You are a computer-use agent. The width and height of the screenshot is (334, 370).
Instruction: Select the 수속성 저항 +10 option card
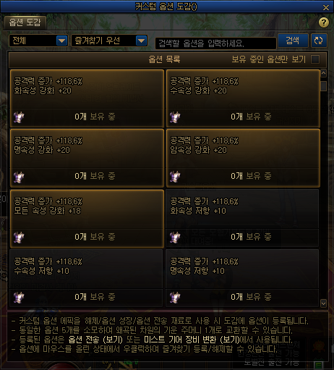(x=86, y=278)
